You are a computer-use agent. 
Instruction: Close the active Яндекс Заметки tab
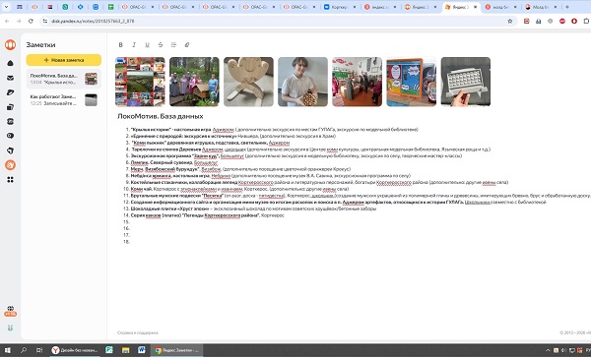click(x=476, y=7)
